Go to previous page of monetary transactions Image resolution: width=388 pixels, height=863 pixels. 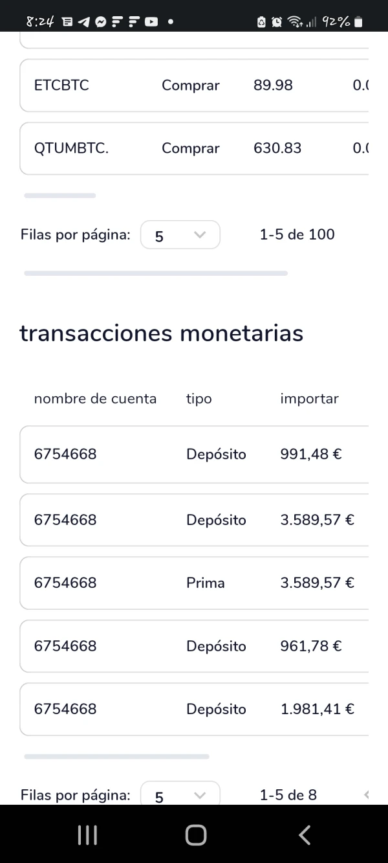tap(365, 794)
